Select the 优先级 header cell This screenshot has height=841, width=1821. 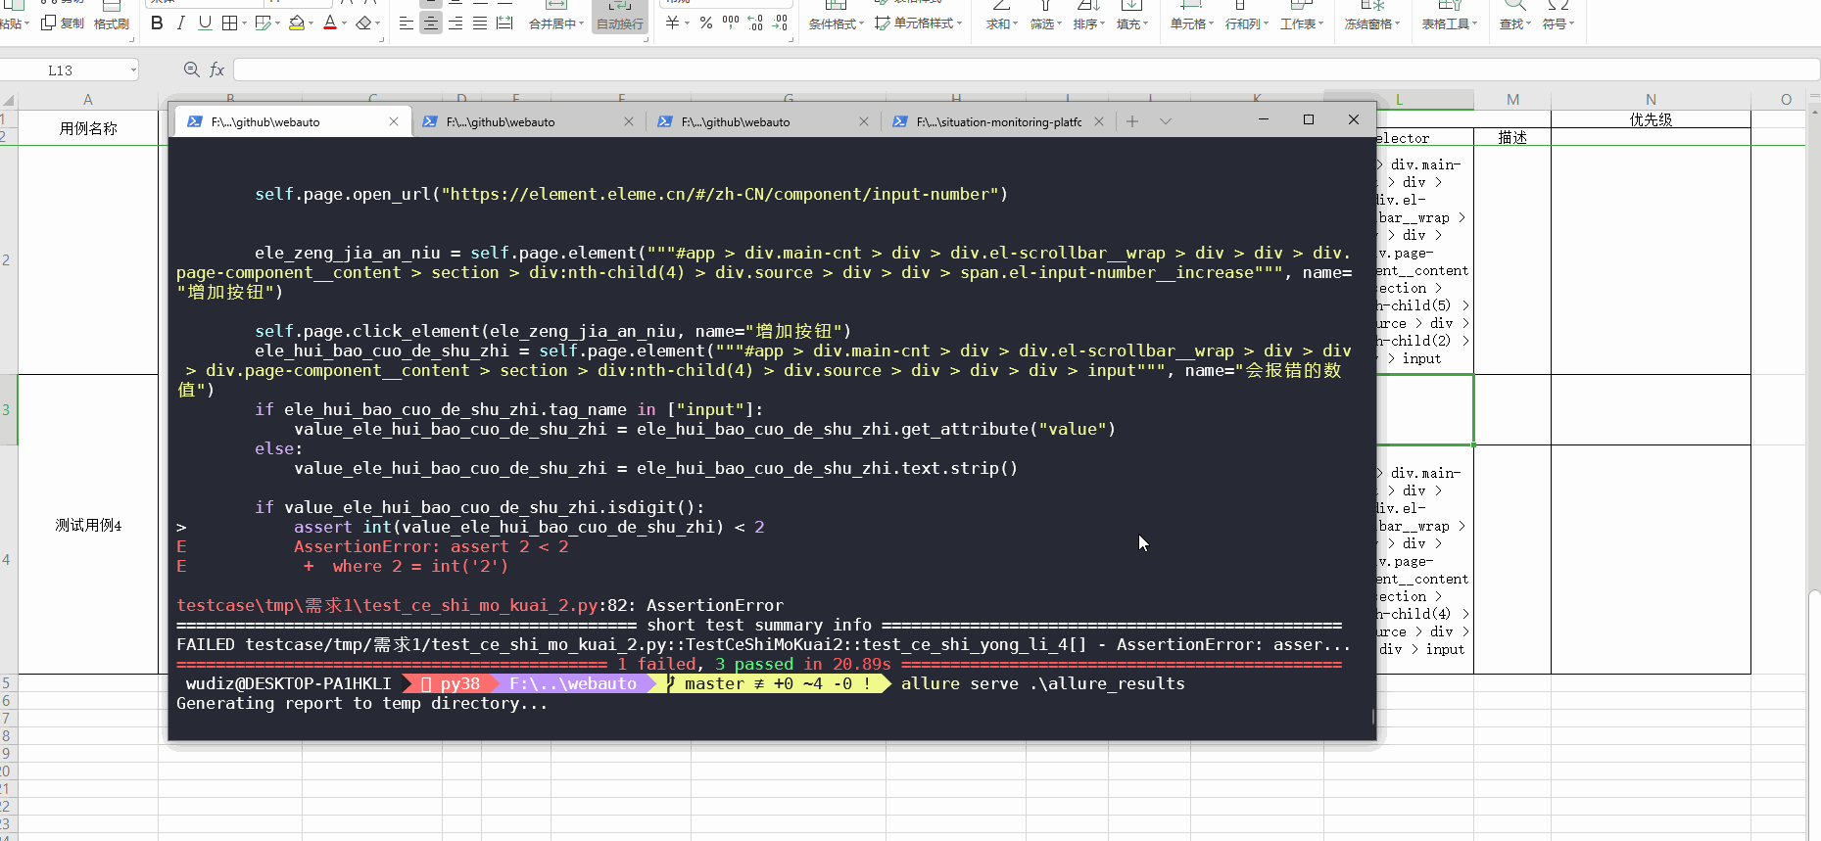tap(1651, 119)
